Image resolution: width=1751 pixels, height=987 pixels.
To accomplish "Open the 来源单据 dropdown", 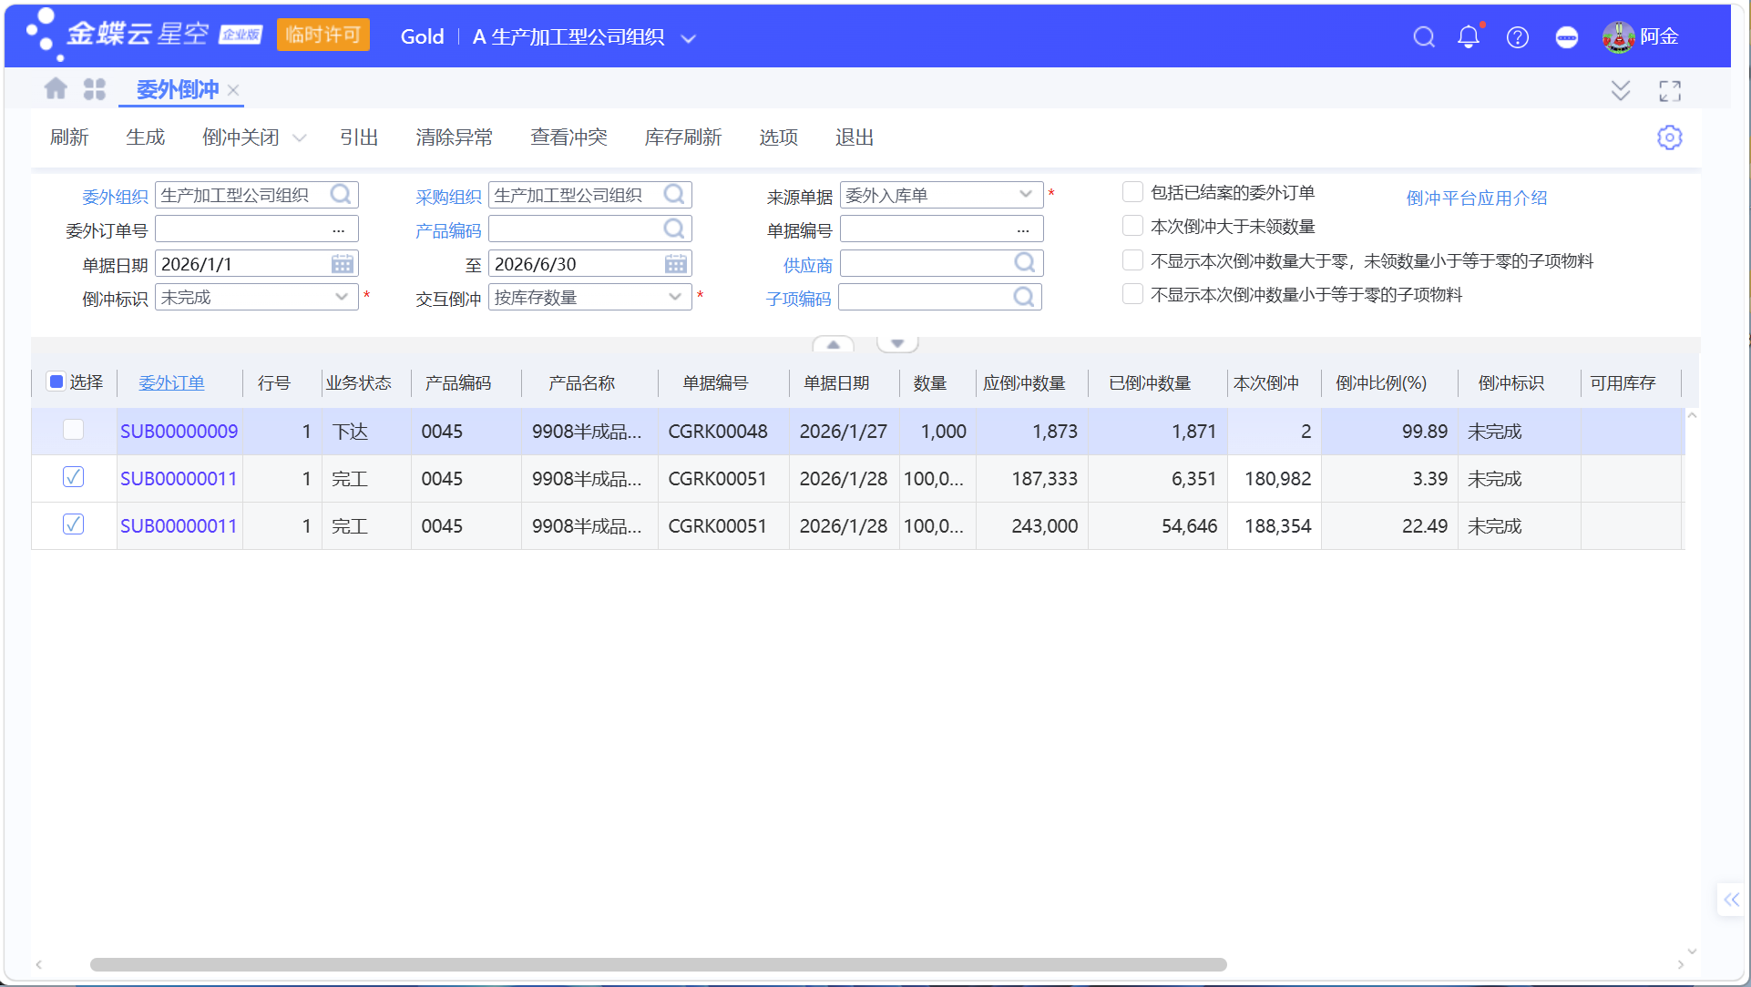I will pos(941,195).
